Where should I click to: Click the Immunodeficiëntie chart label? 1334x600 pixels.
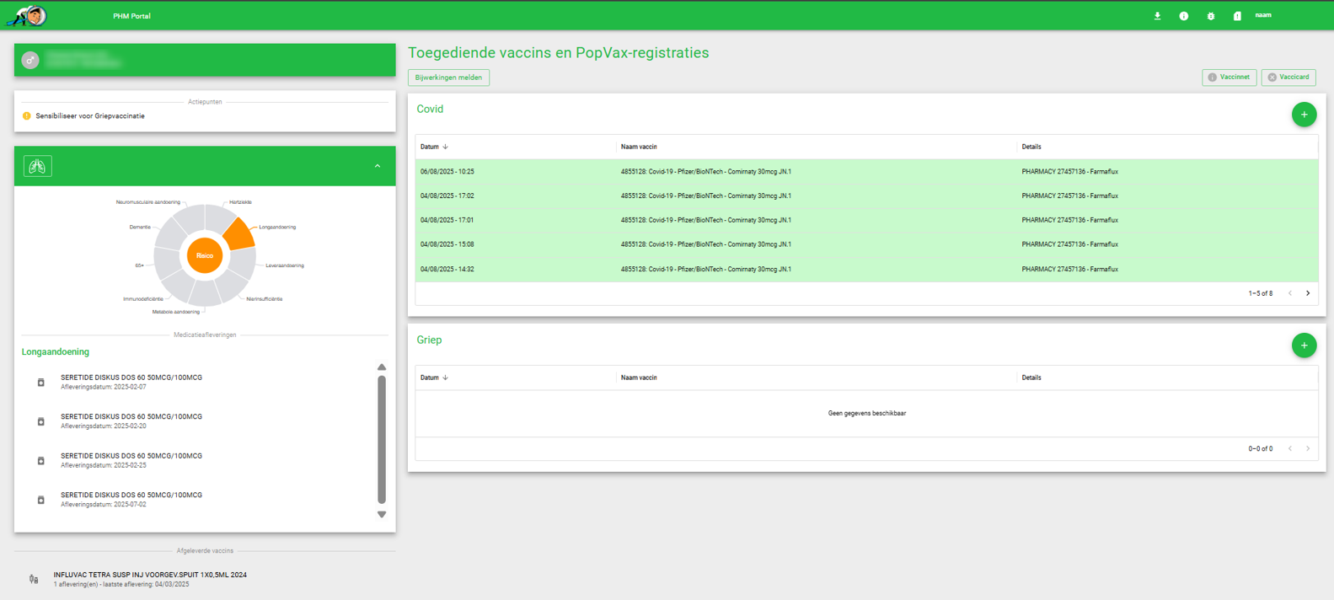pyautogui.click(x=143, y=299)
